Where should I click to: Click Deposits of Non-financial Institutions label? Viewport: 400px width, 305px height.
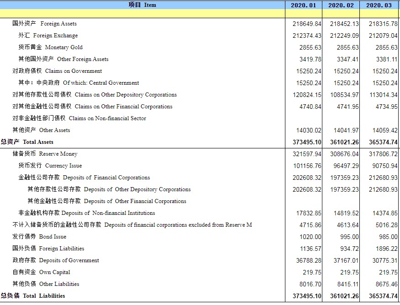point(87,213)
